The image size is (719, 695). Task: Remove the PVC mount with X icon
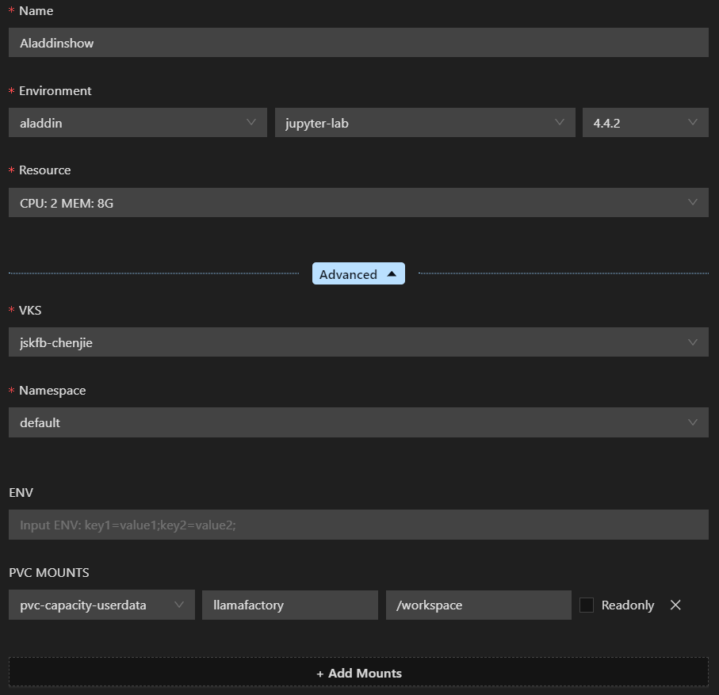(x=675, y=605)
